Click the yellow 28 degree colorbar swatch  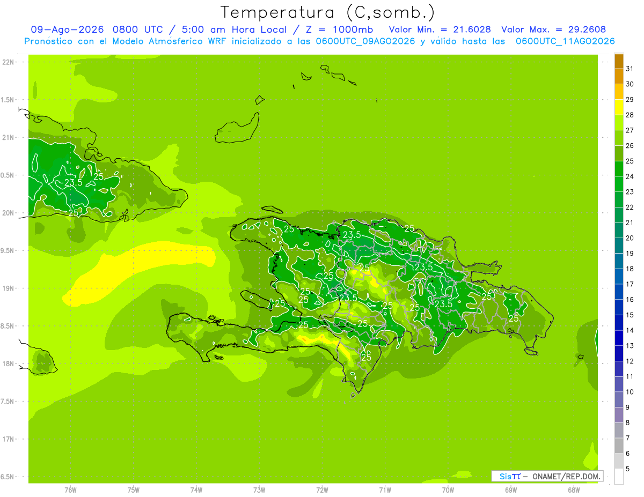[619, 107]
